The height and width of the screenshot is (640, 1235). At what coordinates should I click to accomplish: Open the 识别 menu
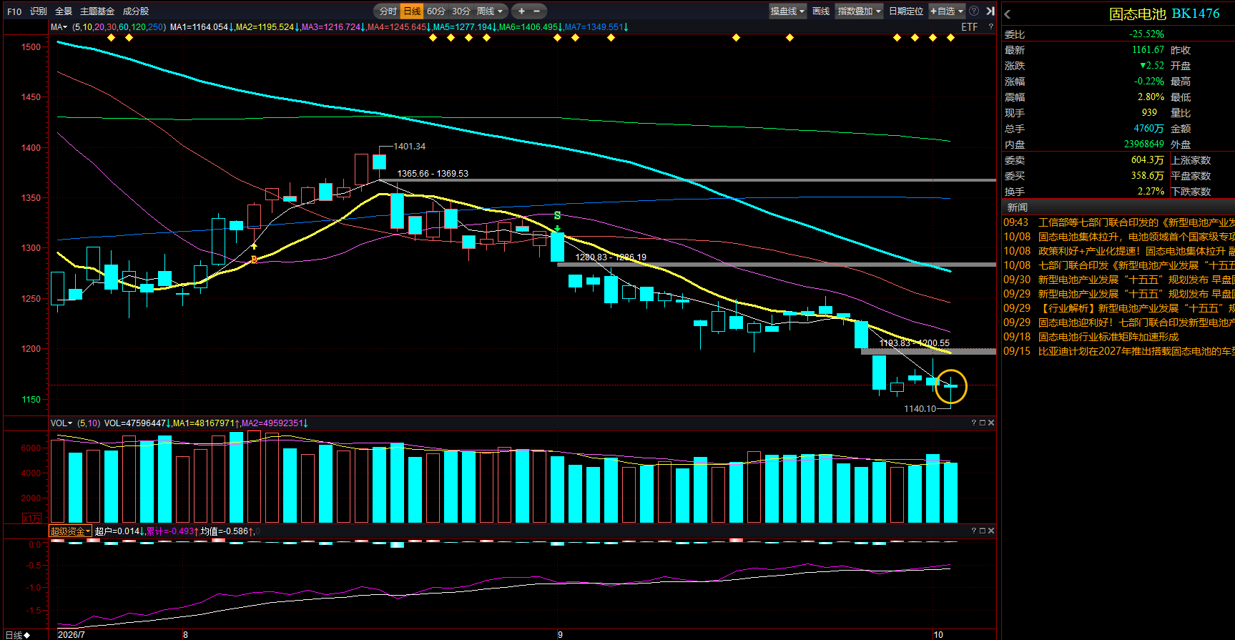pos(39,11)
